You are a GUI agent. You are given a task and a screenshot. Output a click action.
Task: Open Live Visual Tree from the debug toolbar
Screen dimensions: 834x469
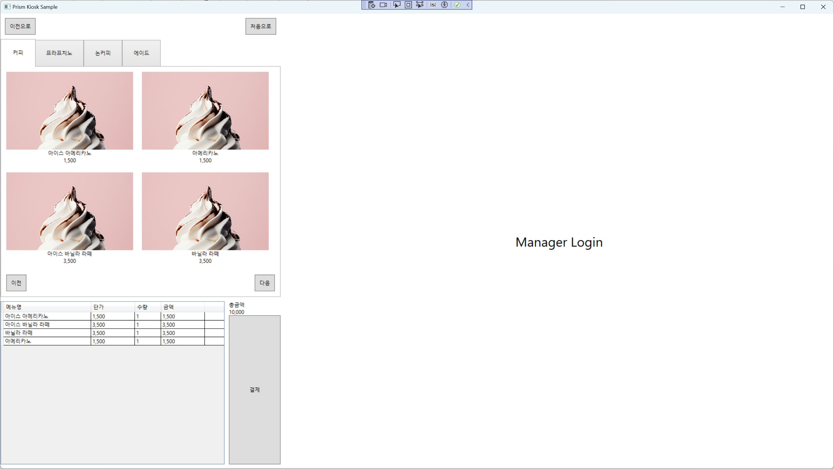(371, 5)
